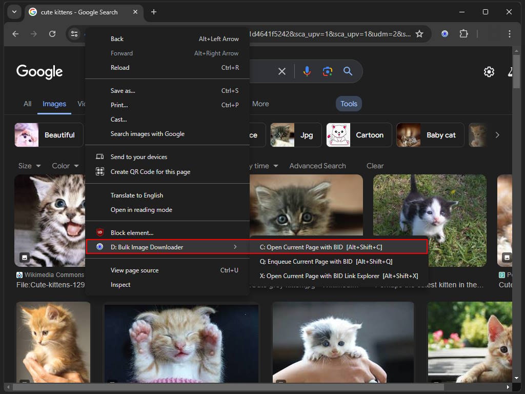Close the cute kittens tab
The width and height of the screenshot is (525, 394).
(135, 12)
